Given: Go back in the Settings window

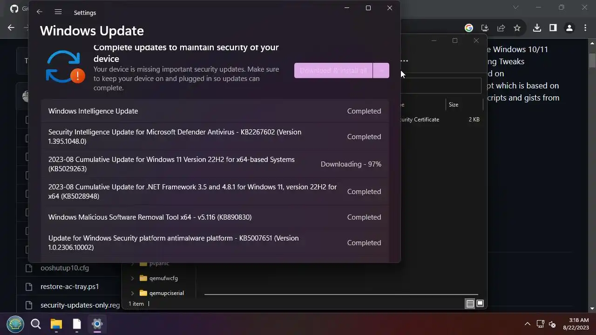Looking at the screenshot, I should [x=40, y=12].
